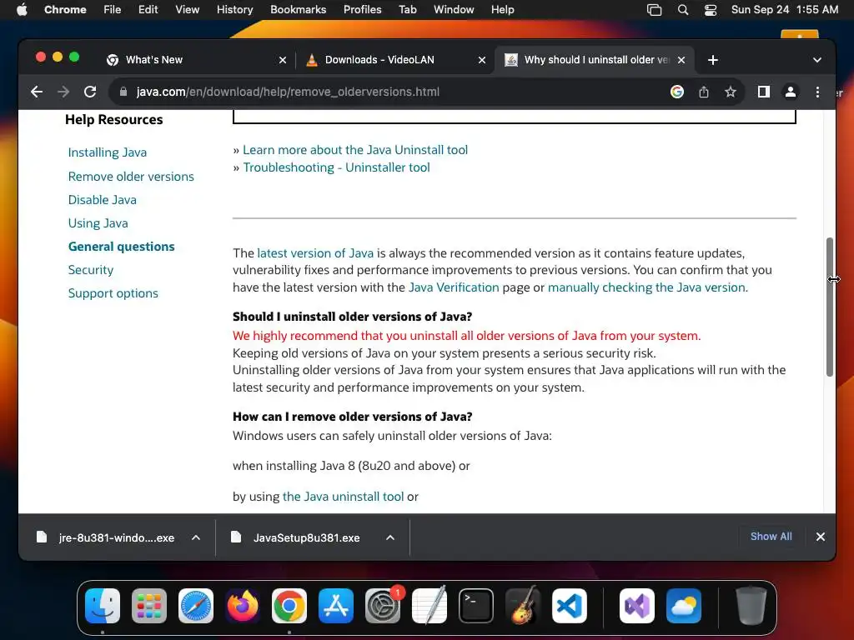Open the Bookmarks menu
Image resolution: width=854 pixels, height=640 pixels.
(x=298, y=10)
